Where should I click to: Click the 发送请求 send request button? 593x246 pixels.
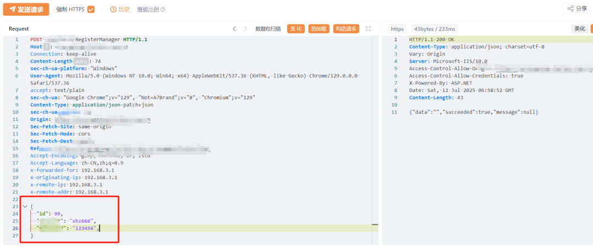(26, 9)
